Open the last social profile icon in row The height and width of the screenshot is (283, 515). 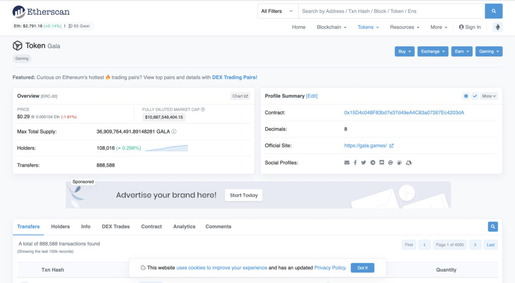408,162
